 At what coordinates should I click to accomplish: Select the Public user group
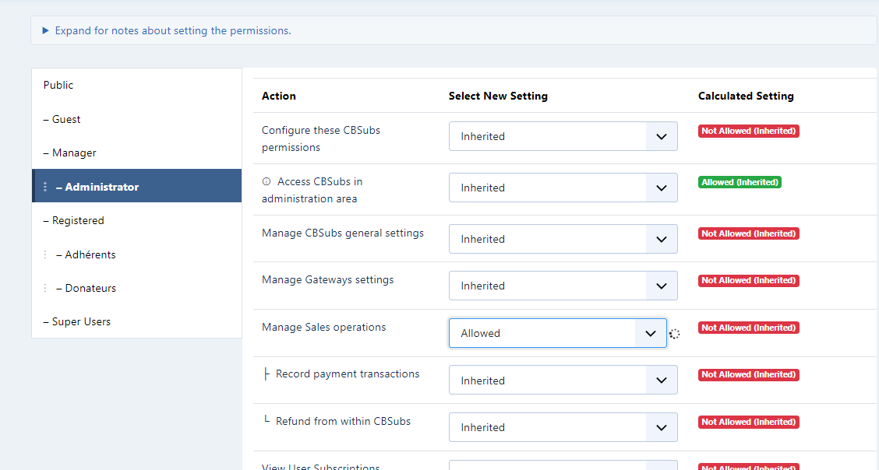pyautogui.click(x=137, y=85)
